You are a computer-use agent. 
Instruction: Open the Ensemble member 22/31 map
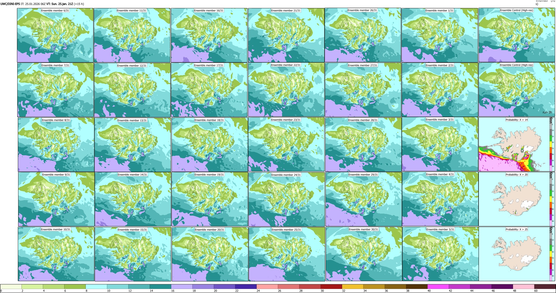click(x=286, y=90)
